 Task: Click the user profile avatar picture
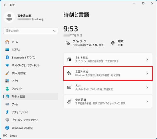[x=9, y=17]
